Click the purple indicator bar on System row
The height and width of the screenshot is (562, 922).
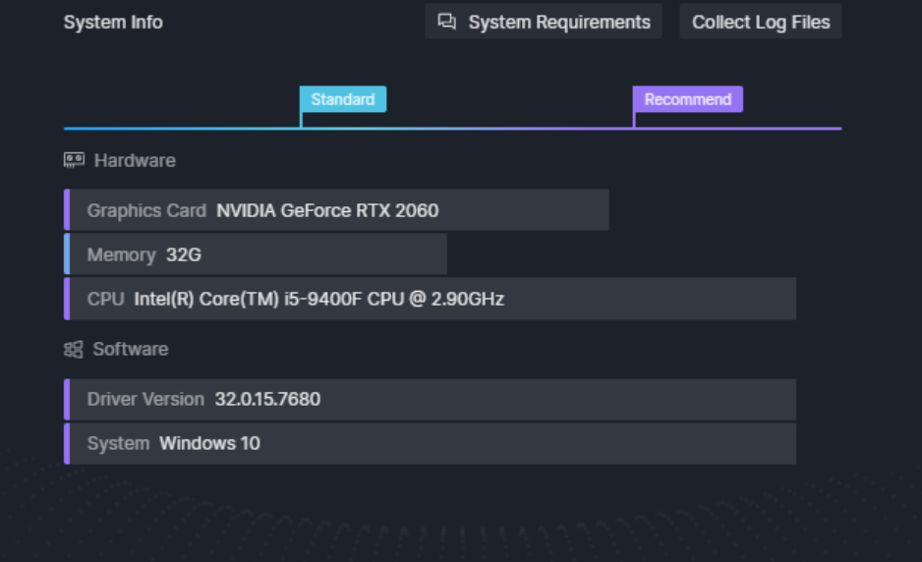[67, 443]
